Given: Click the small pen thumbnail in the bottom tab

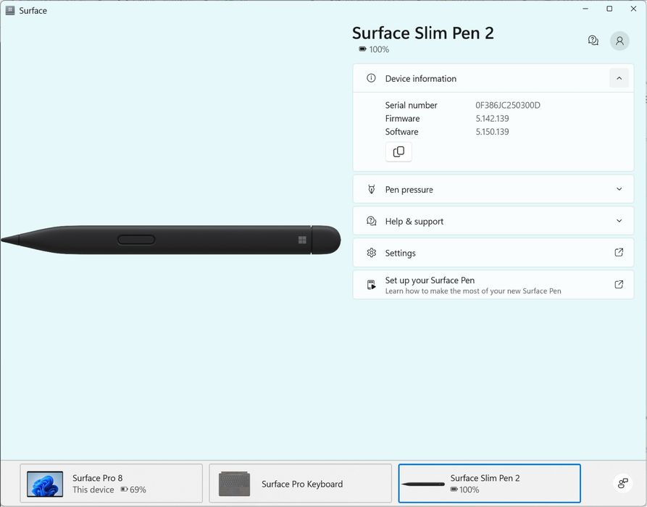Looking at the screenshot, I should point(422,484).
